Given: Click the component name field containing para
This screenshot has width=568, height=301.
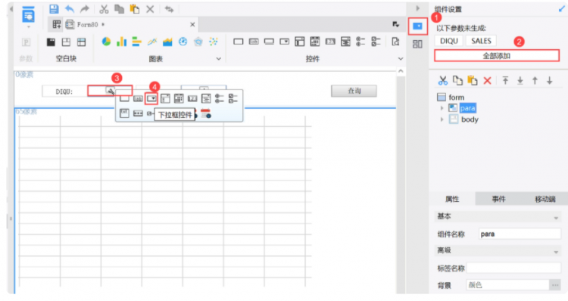Looking at the screenshot, I should [520, 234].
